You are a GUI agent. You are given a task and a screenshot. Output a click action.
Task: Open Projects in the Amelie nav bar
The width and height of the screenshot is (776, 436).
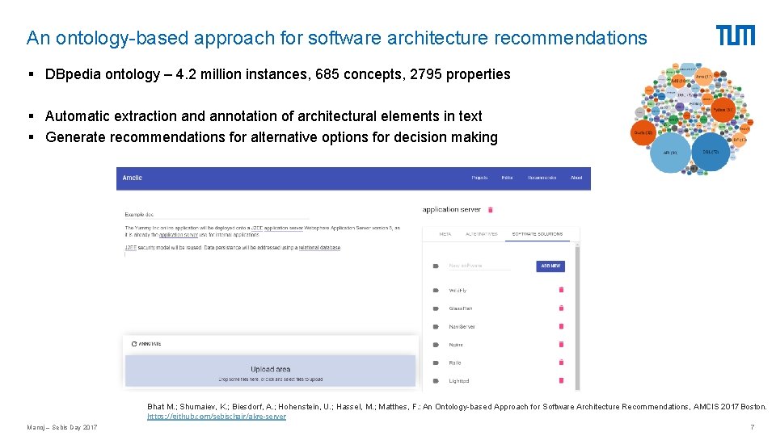[479, 178]
